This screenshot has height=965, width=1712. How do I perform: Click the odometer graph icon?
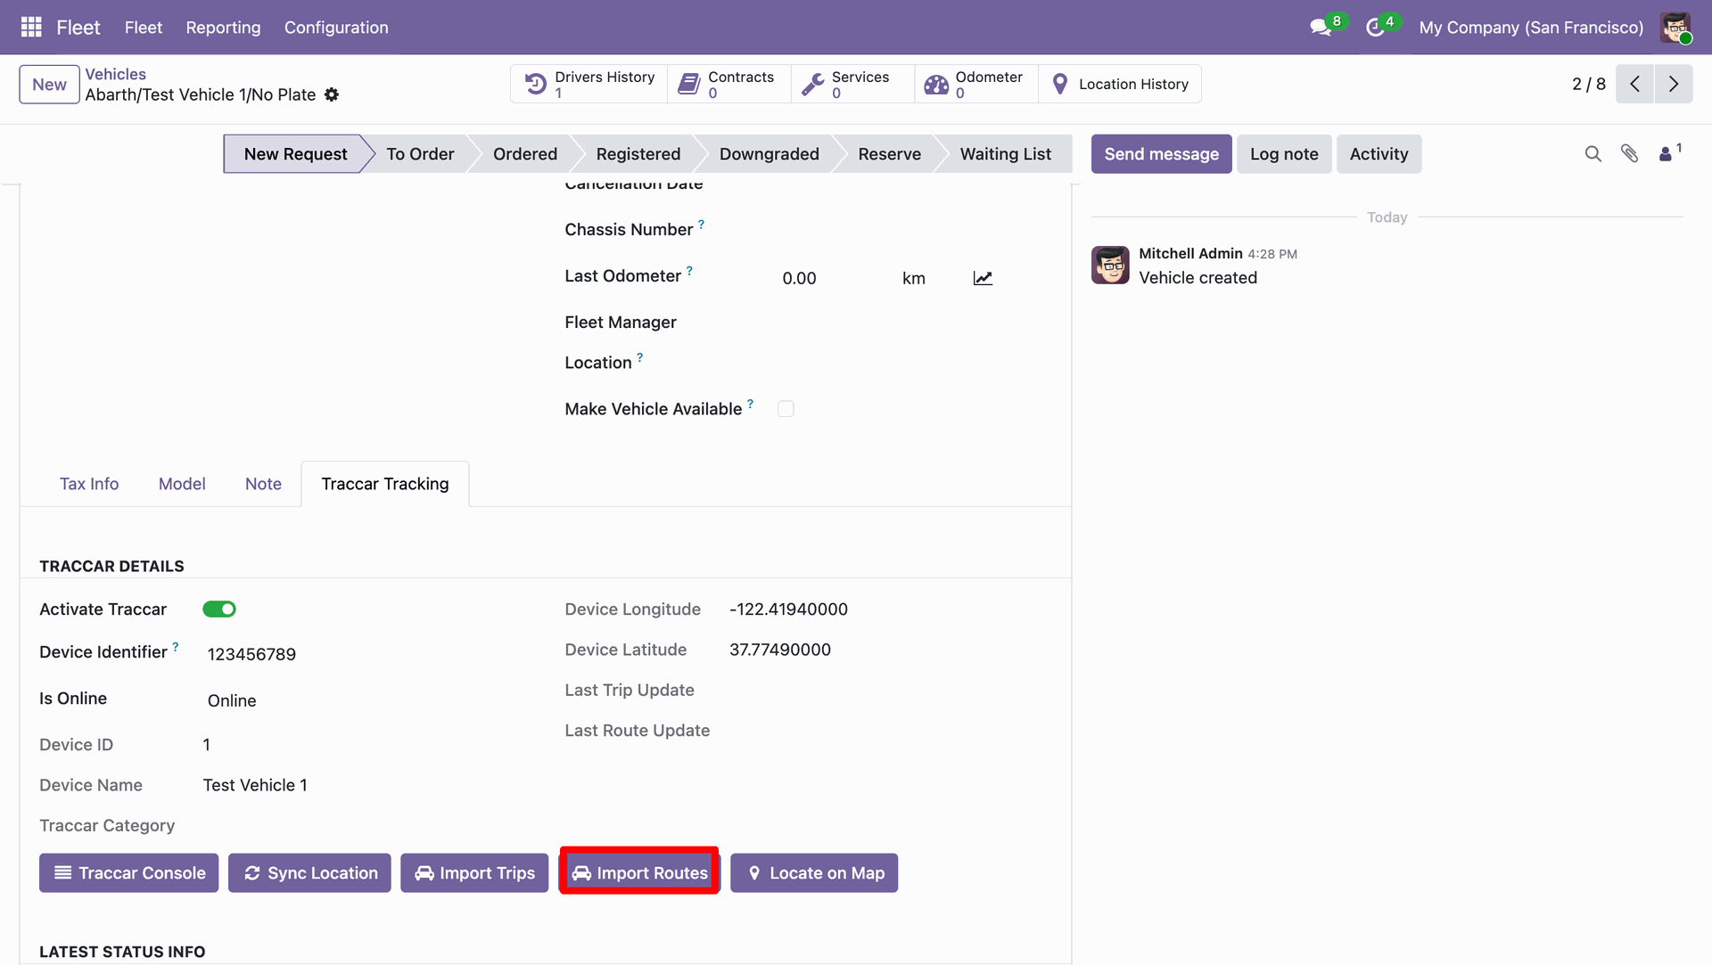(983, 278)
